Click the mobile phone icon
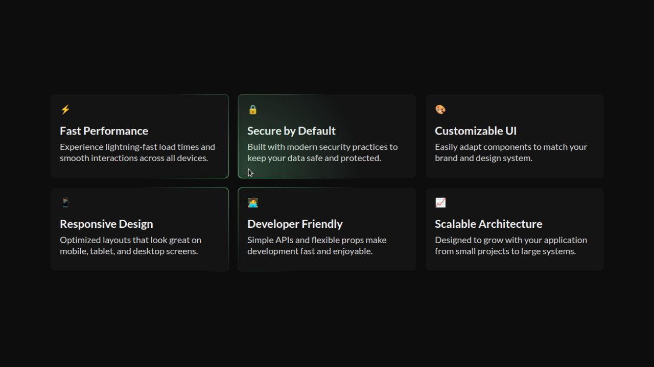654x367 pixels. pyautogui.click(x=65, y=203)
